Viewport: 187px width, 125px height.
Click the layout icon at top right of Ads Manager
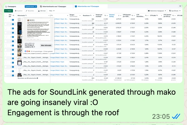180,6
